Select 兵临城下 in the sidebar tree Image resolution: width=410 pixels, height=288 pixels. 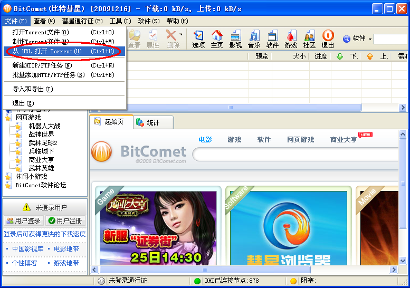click(x=41, y=151)
